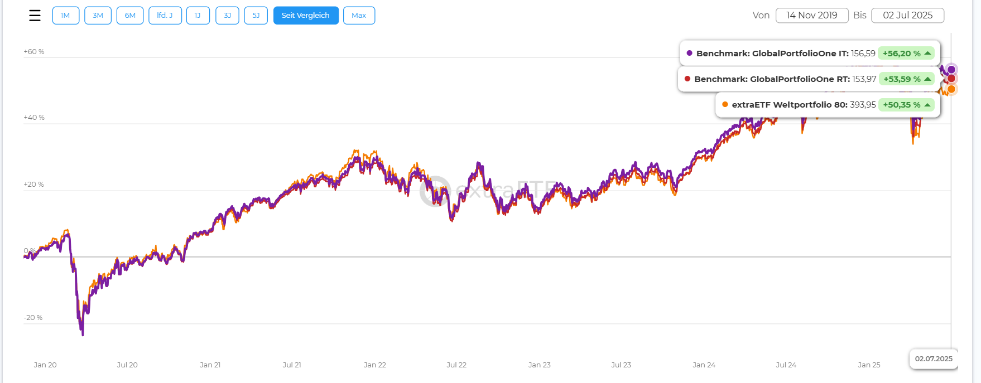This screenshot has width=981, height=383.
Task: Click orange dot in Weltportfolio 80 tooltip
Action: coord(725,105)
